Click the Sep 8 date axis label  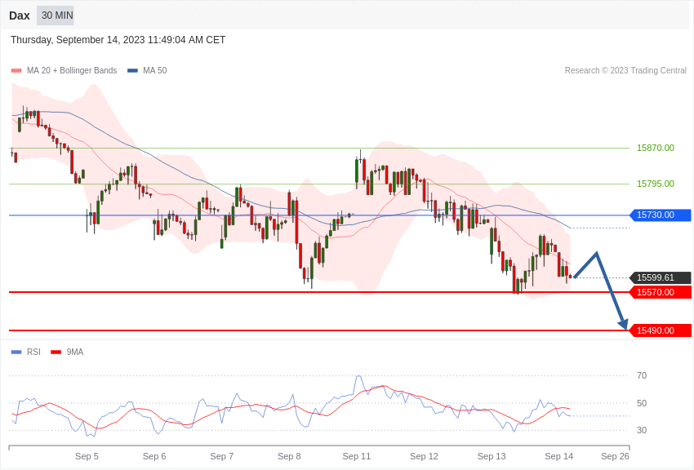(x=289, y=457)
